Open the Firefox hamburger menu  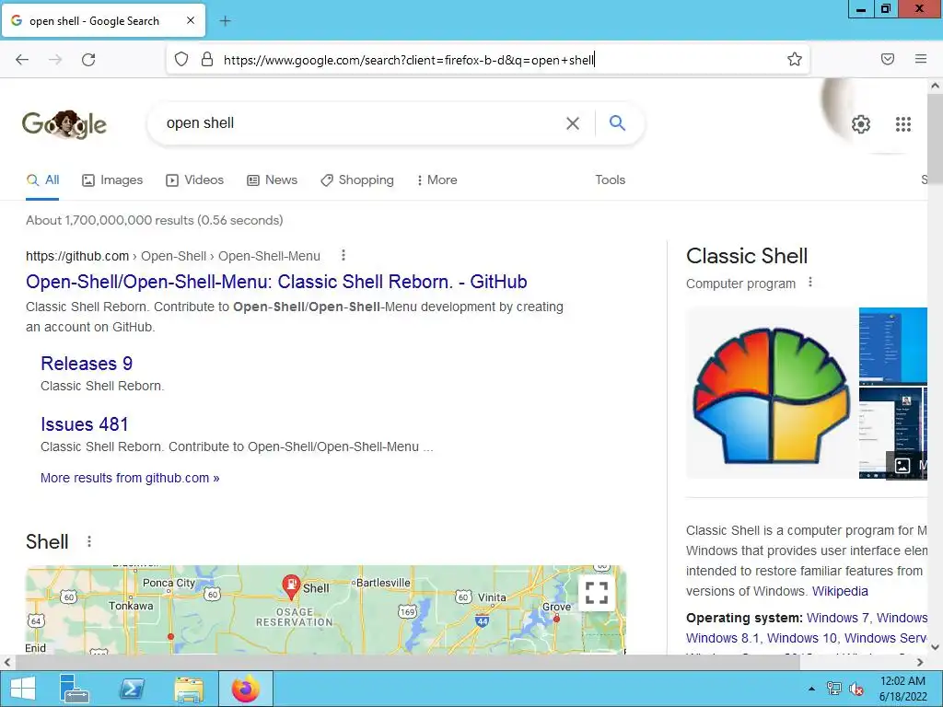921,59
